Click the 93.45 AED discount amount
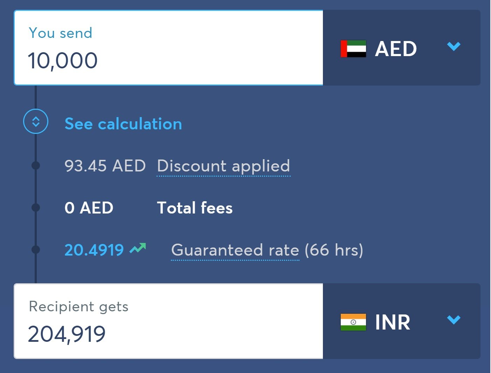The height and width of the screenshot is (373, 491). pos(105,166)
